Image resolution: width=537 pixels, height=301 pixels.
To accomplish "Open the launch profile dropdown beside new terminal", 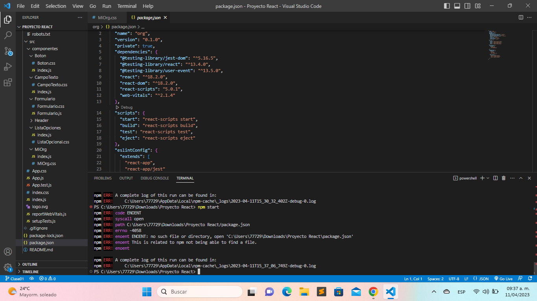I will click(x=488, y=178).
